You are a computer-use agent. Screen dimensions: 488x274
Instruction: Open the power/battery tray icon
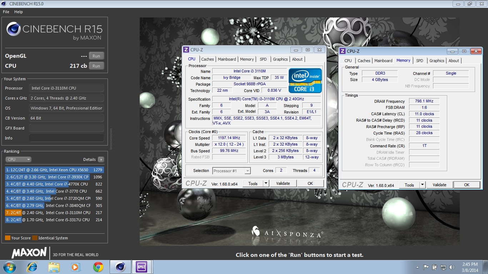coord(434,267)
